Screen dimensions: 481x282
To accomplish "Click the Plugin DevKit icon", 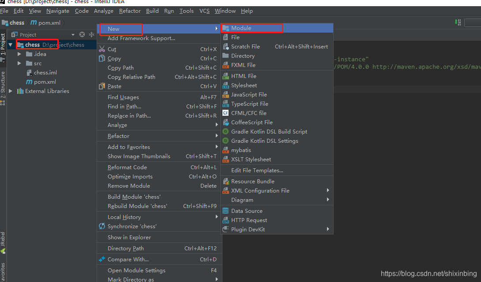I will click(x=225, y=229).
